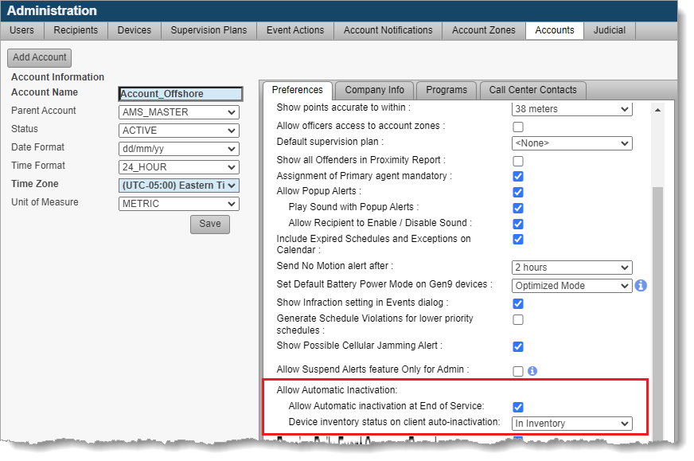This screenshot has width=694, height=461.
Task: Click the Account Name text field
Action: 180,94
